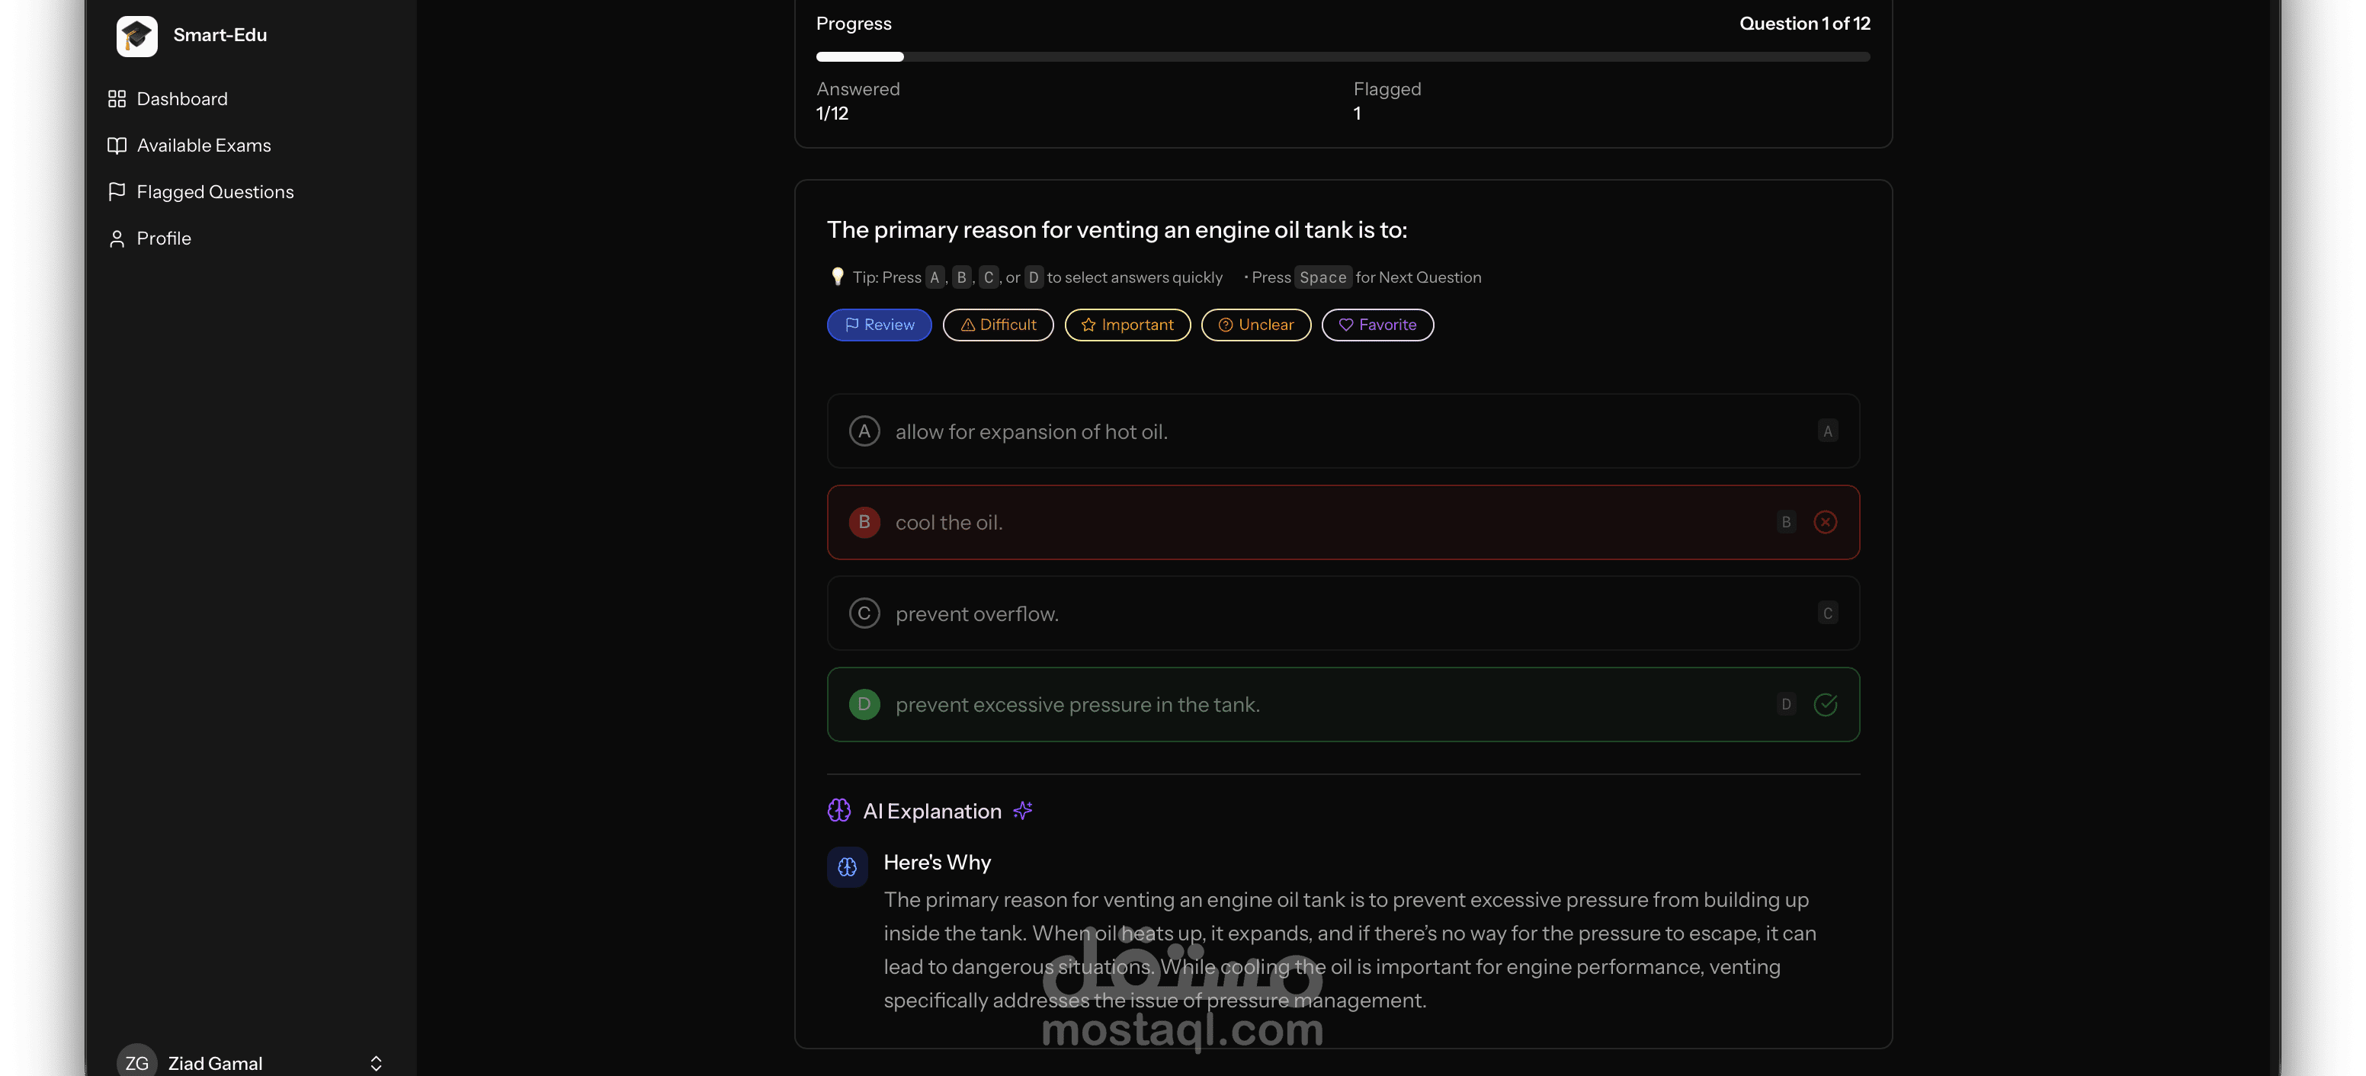Click the AI explanation paragraph

tap(1350, 950)
